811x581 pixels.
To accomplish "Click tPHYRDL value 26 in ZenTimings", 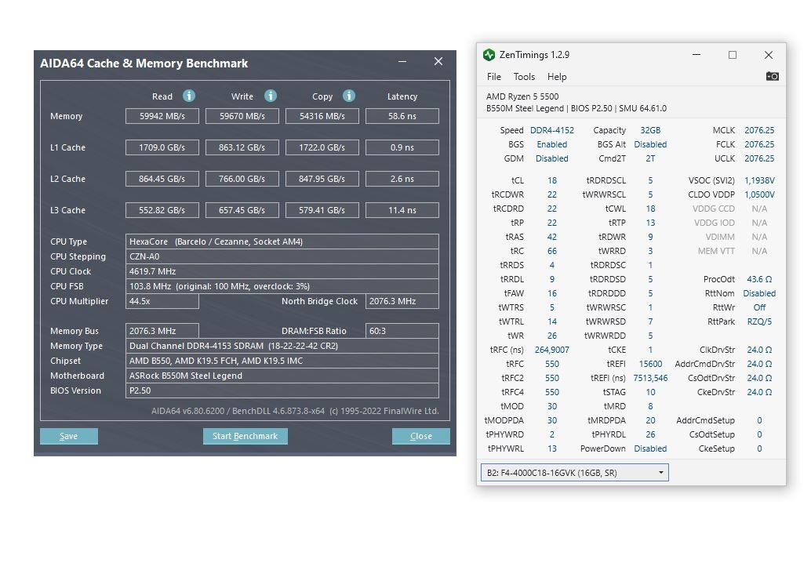I will tap(650, 434).
